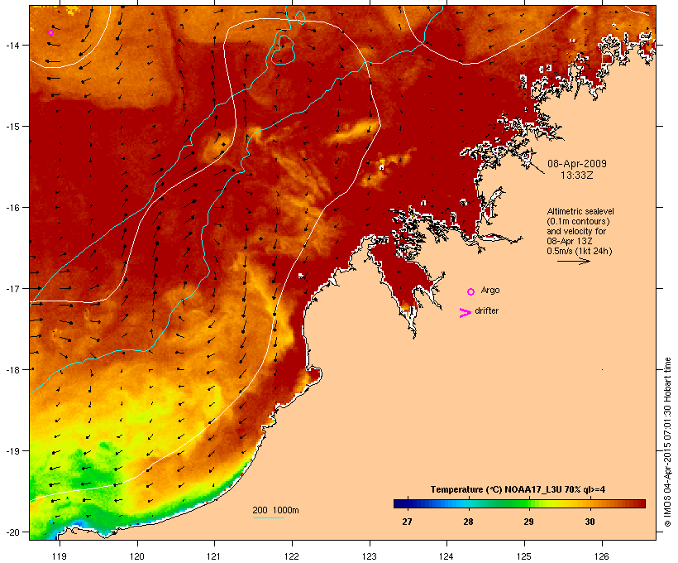Viewport: 678px width, 563px height.
Task: Click the '08-Apr-2009' date text
Action: click(x=577, y=164)
